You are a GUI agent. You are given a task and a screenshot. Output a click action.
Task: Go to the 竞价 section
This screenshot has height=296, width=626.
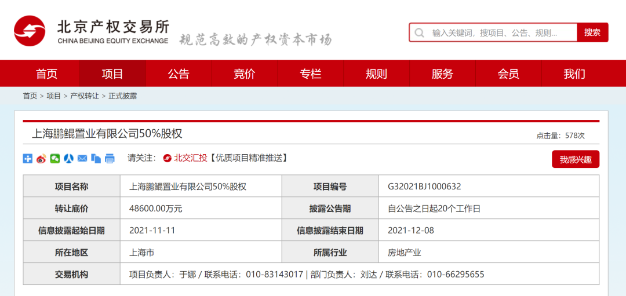(x=245, y=74)
